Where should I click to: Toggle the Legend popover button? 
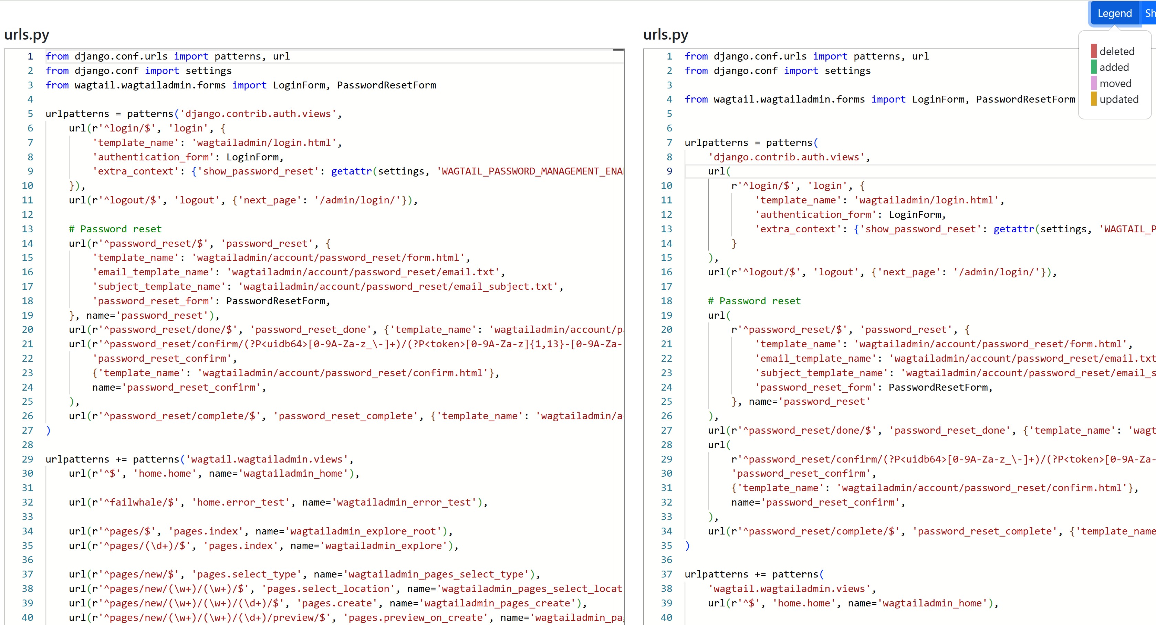(x=1114, y=13)
